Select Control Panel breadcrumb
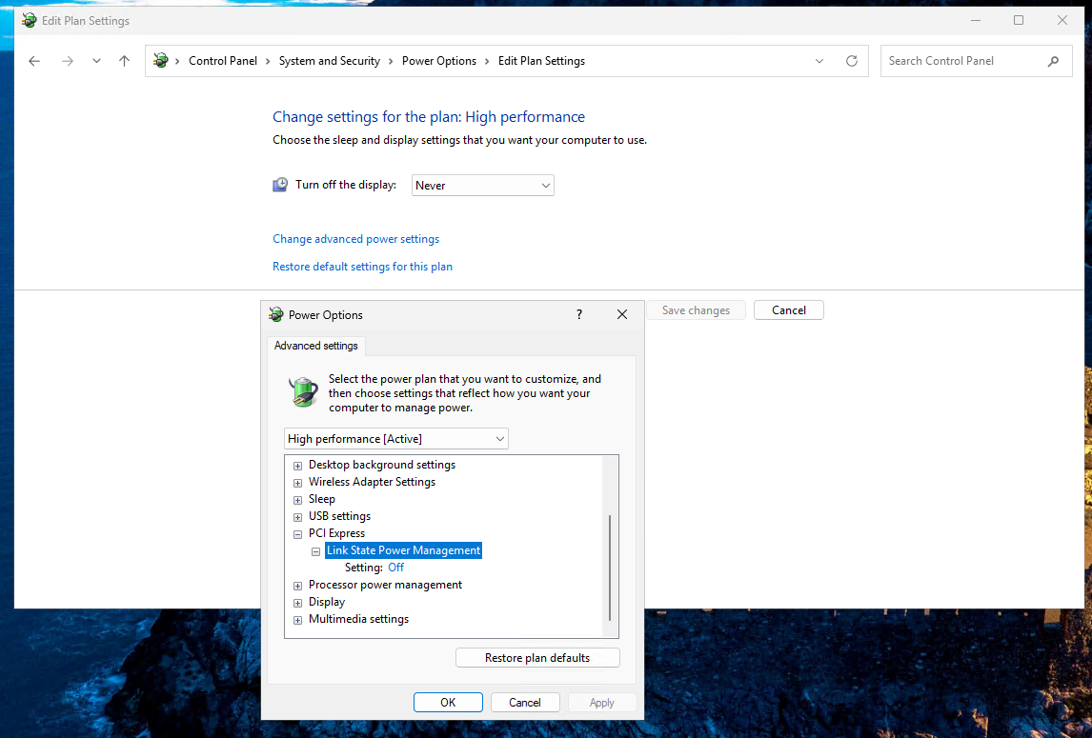The image size is (1092, 738). click(223, 61)
